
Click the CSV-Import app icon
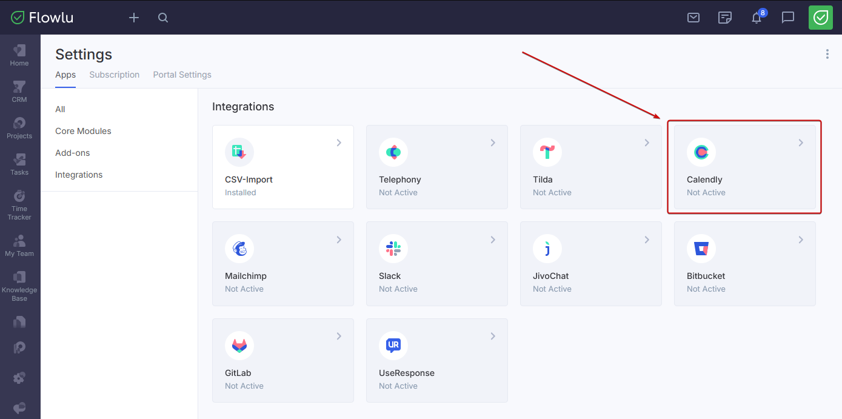tap(239, 152)
